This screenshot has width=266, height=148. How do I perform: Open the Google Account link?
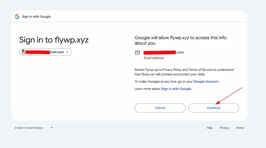(206, 81)
